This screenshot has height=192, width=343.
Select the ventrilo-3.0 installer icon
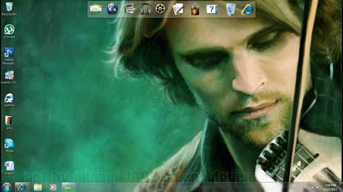[x=9, y=77]
